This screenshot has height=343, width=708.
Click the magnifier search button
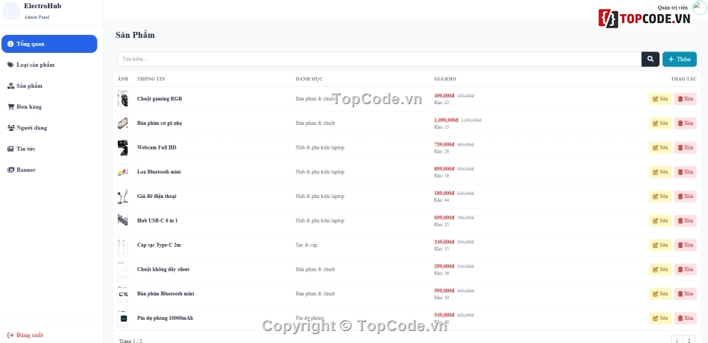click(650, 59)
